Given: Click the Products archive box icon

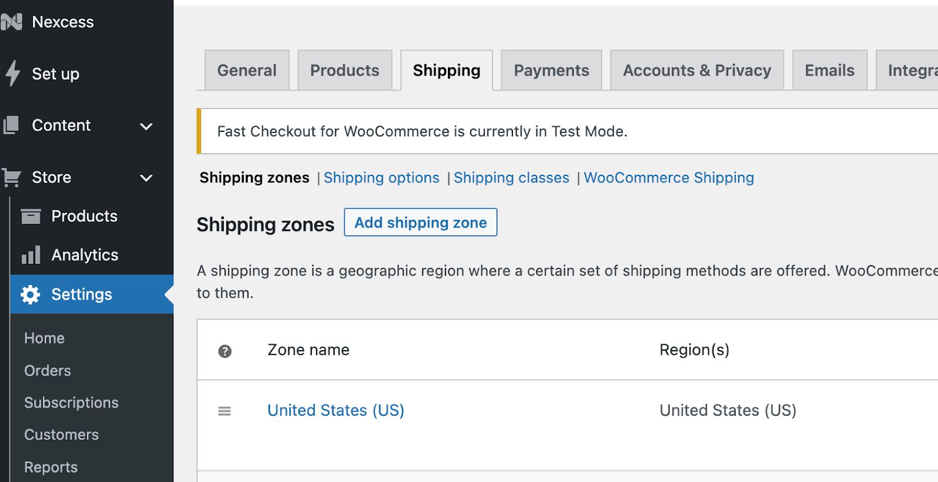Looking at the screenshot, I should 30,216.
